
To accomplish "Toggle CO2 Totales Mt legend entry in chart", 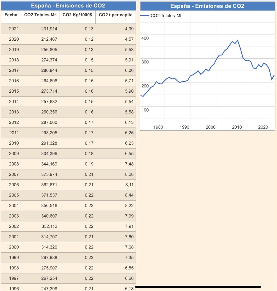I will [166, 16].
